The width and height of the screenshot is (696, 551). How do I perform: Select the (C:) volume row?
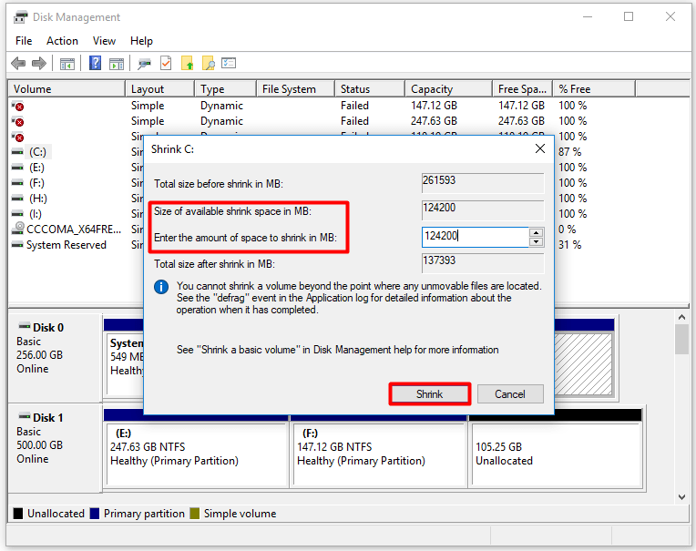(37, 152)
